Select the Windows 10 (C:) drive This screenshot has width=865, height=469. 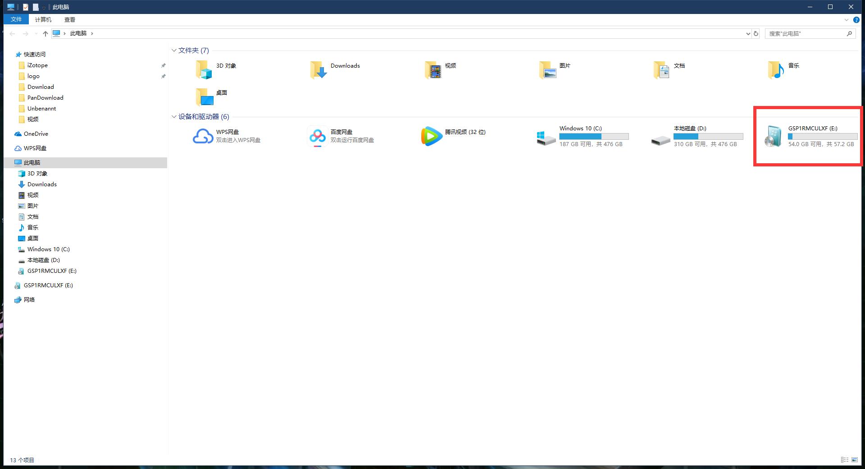[546, 138]
